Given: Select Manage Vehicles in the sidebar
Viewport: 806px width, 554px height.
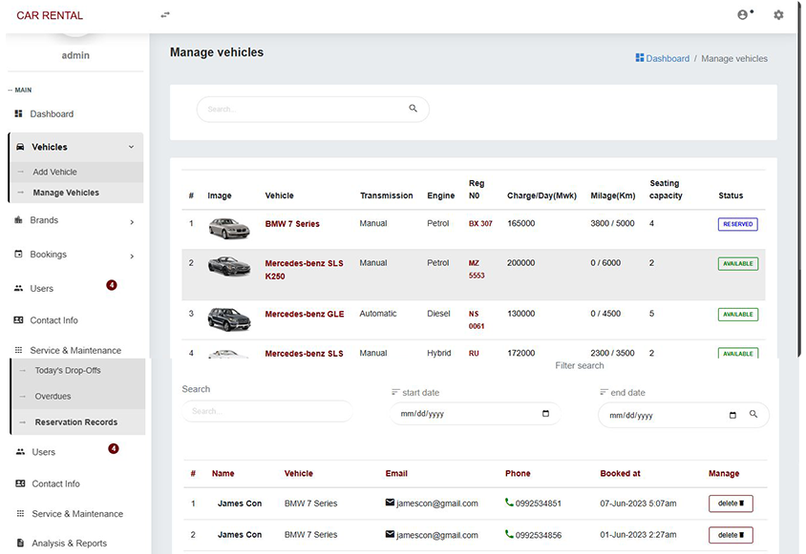Looking at the screenshot, I should click(x=76, y=193).
